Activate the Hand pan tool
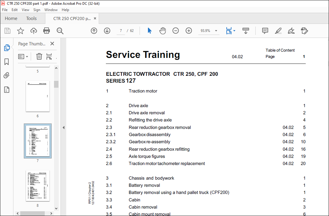This screenshot has width=329, height=216. pos(162,31)
